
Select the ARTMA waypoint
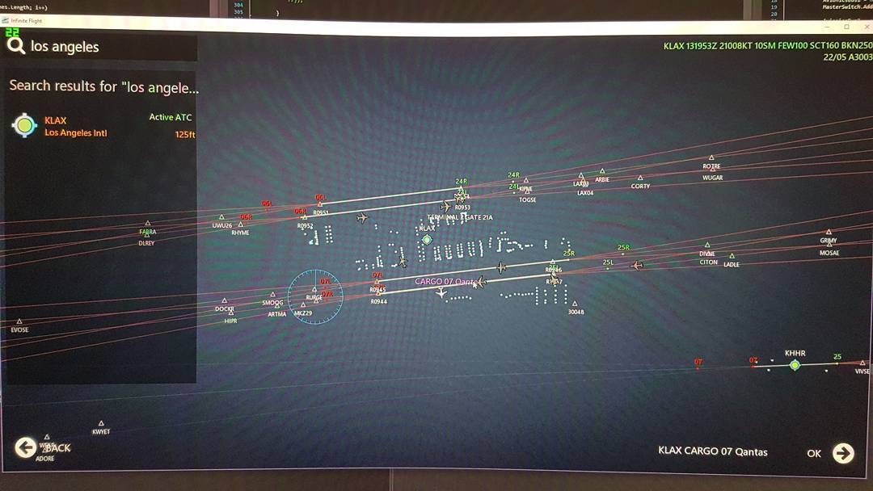click(x=276, y=310)
